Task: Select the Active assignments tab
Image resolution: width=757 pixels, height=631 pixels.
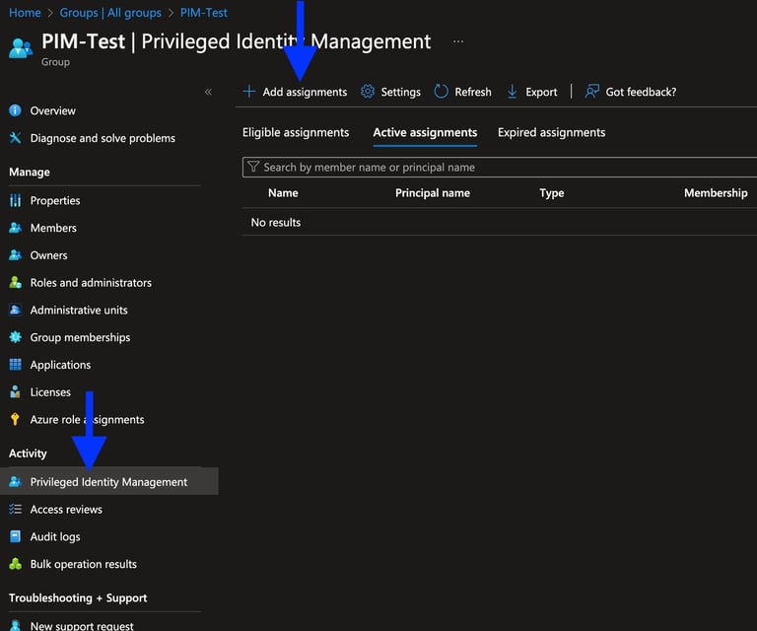Action: click(425, 133)
